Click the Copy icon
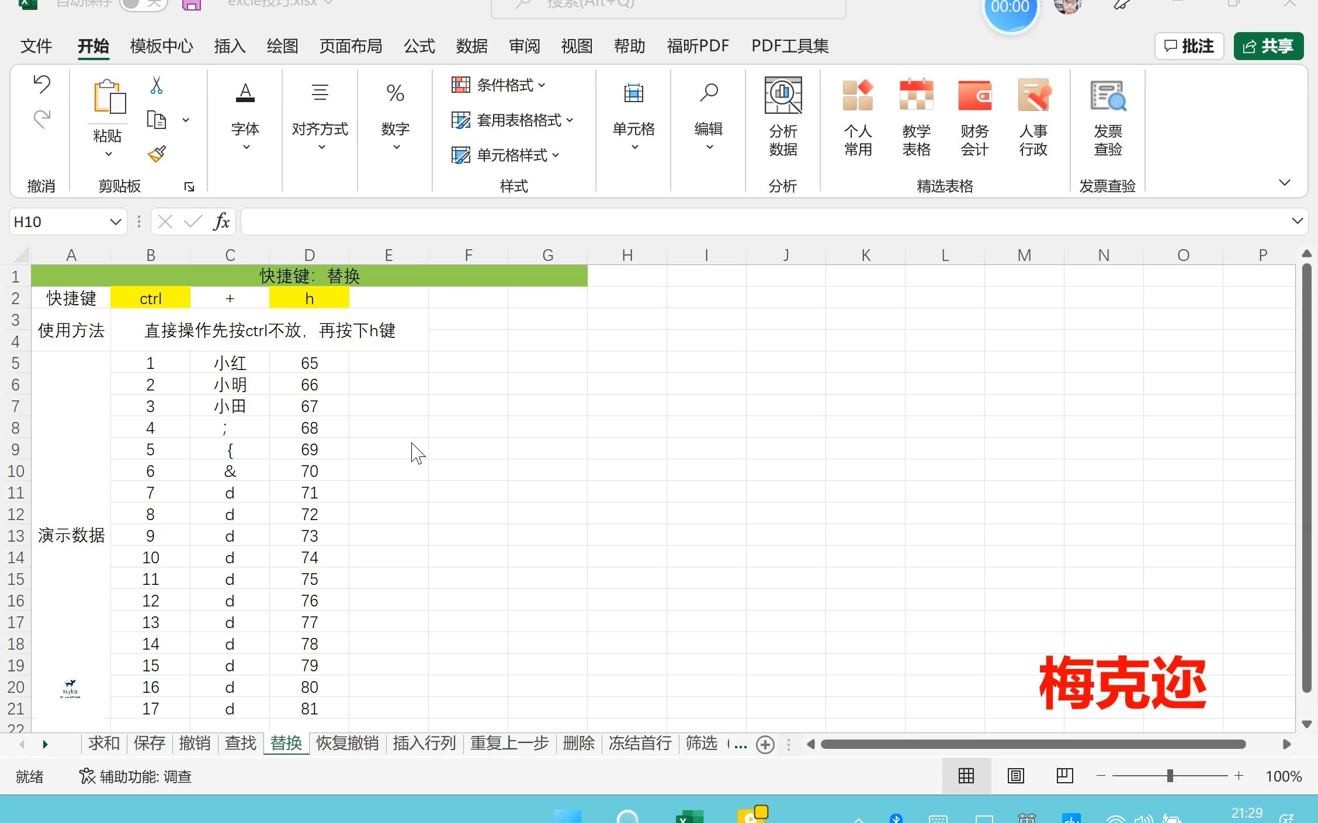The height and width of the screenshot is (823, 1318). pyautogui.click(x=156, y=120)
